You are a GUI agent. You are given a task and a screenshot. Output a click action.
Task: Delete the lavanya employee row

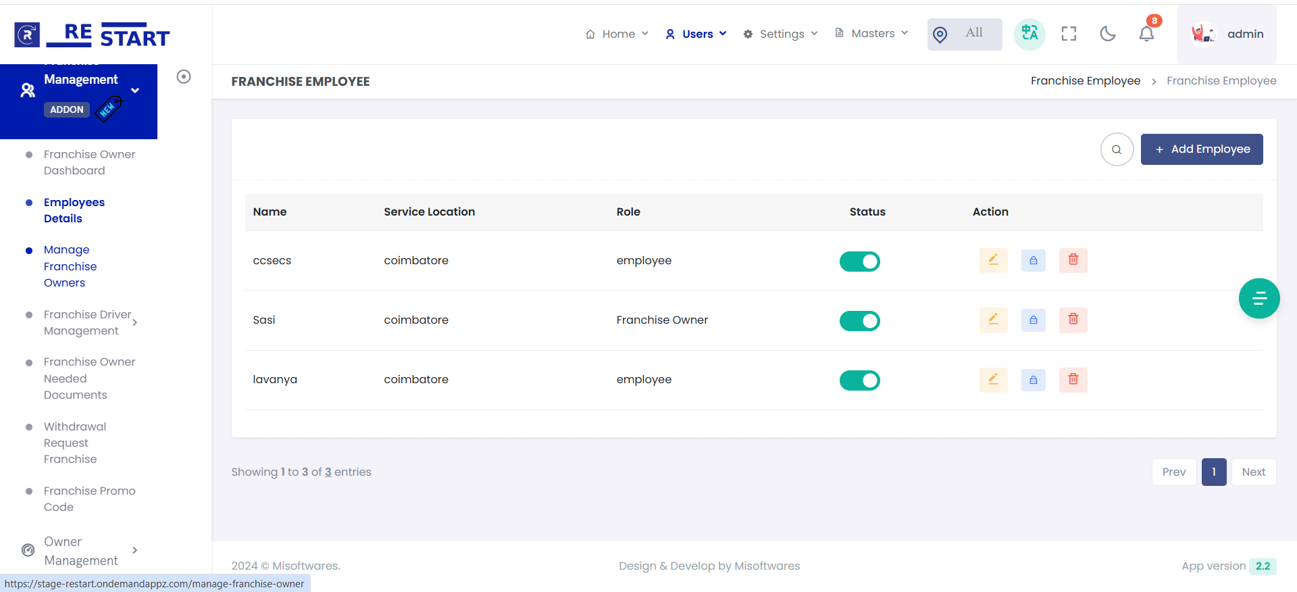[x=1073, y=380]
